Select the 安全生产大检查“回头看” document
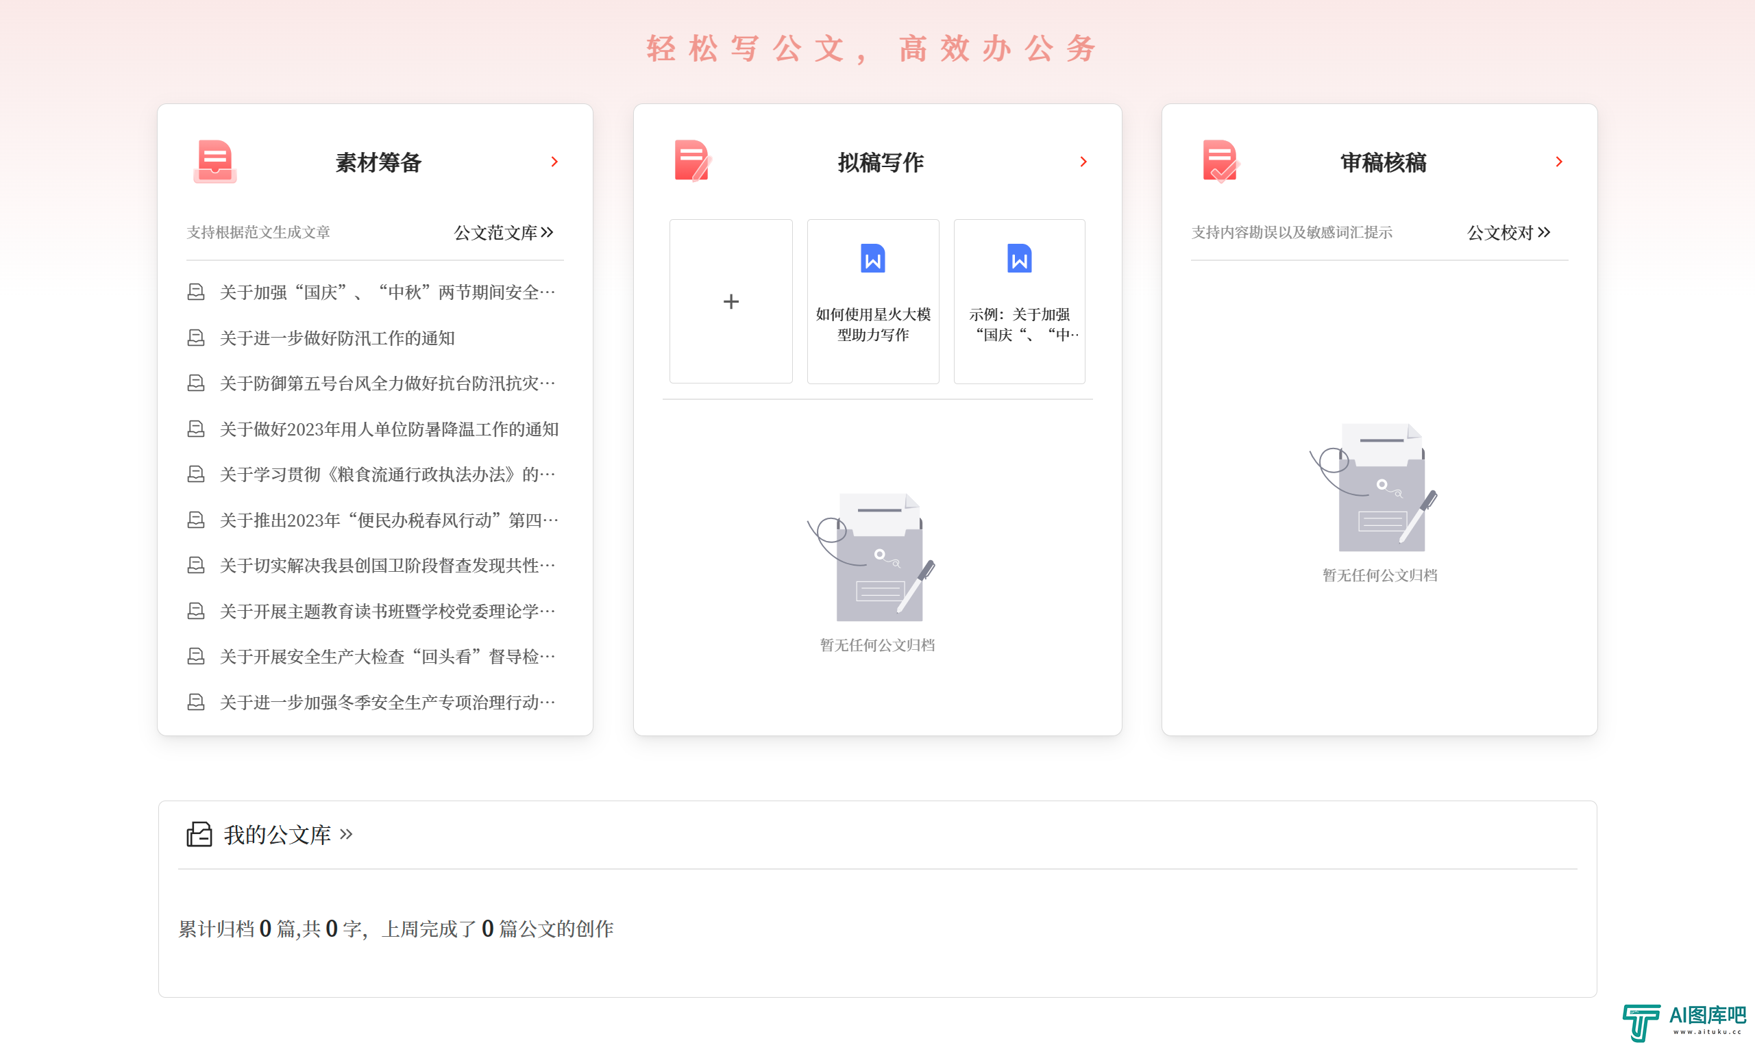The height and width of the screenshot is (1045, 1755). 387,656
